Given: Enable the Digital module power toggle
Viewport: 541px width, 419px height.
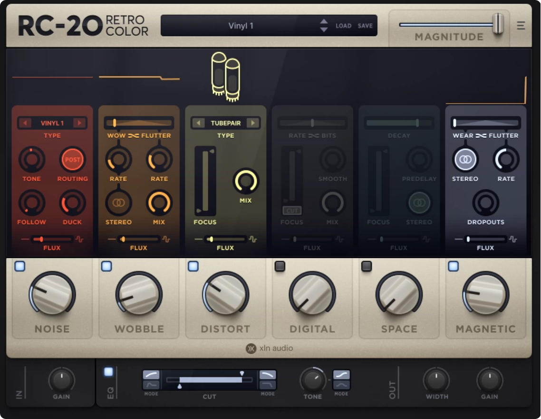Looking at the screenshot, I should coord(280,266).
